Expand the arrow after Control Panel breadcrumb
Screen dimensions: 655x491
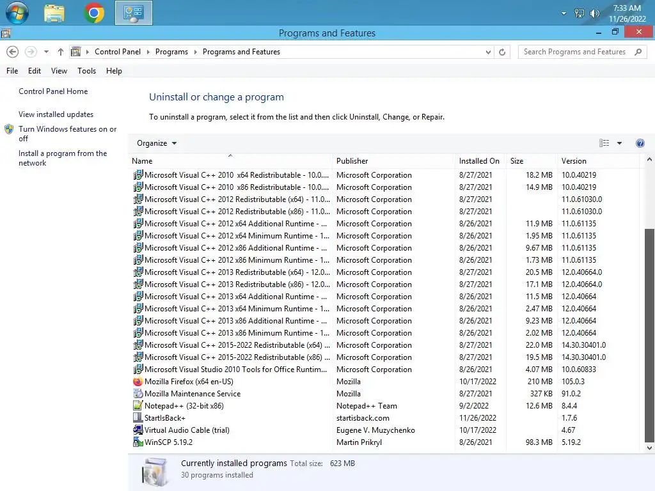tap(148, 52)
